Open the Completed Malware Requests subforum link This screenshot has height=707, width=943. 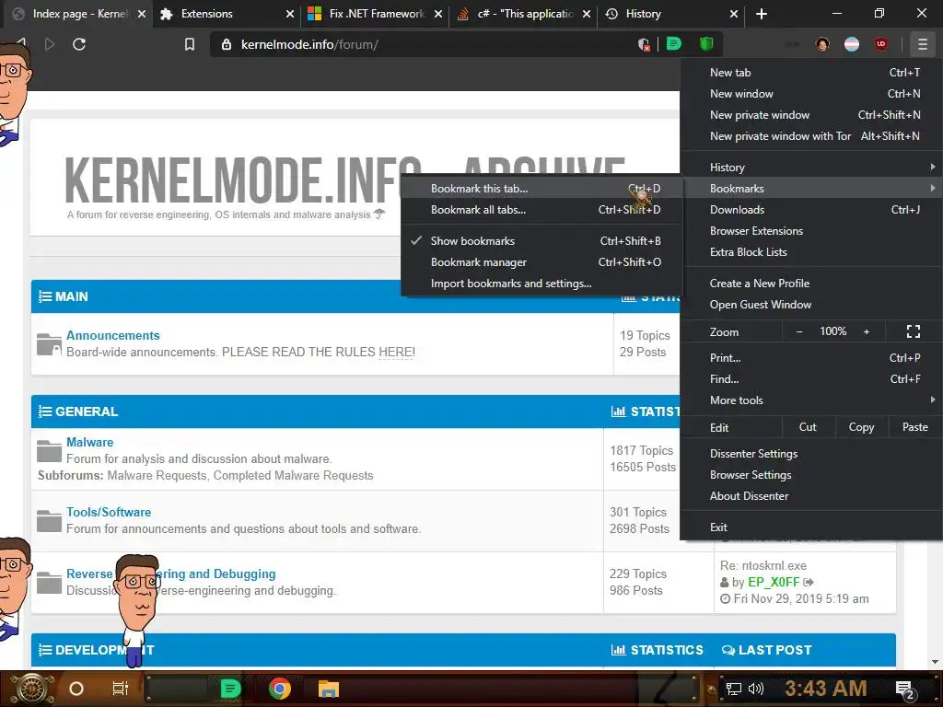(294, 476)
